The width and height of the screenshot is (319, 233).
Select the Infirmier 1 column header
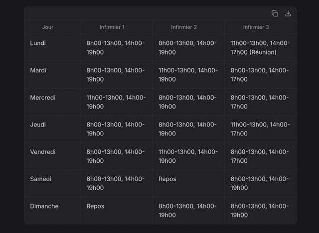112,27
